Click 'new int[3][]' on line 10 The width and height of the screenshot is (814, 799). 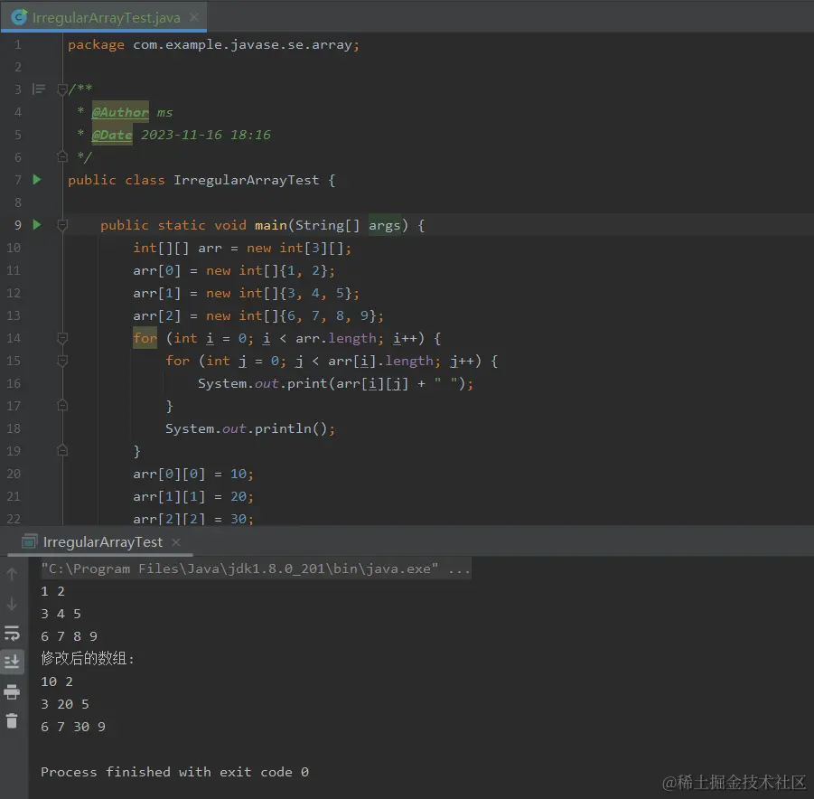[295, 249]
